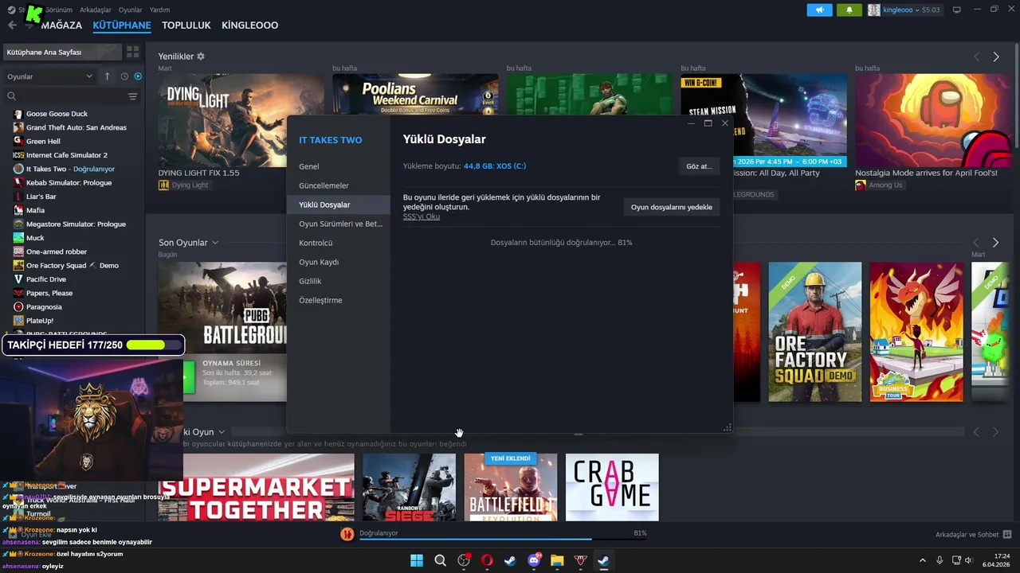1020x573 pixels.
Task: Open Green Hell game entry
Action: coord(43,141)
